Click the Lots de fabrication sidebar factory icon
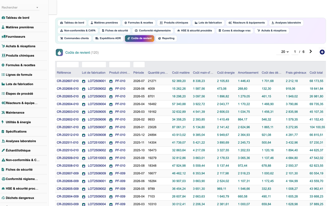333x206 pixels. [3, 84]
